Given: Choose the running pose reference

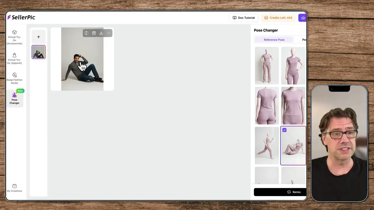Looking at the screenshot, I should 266,146.
